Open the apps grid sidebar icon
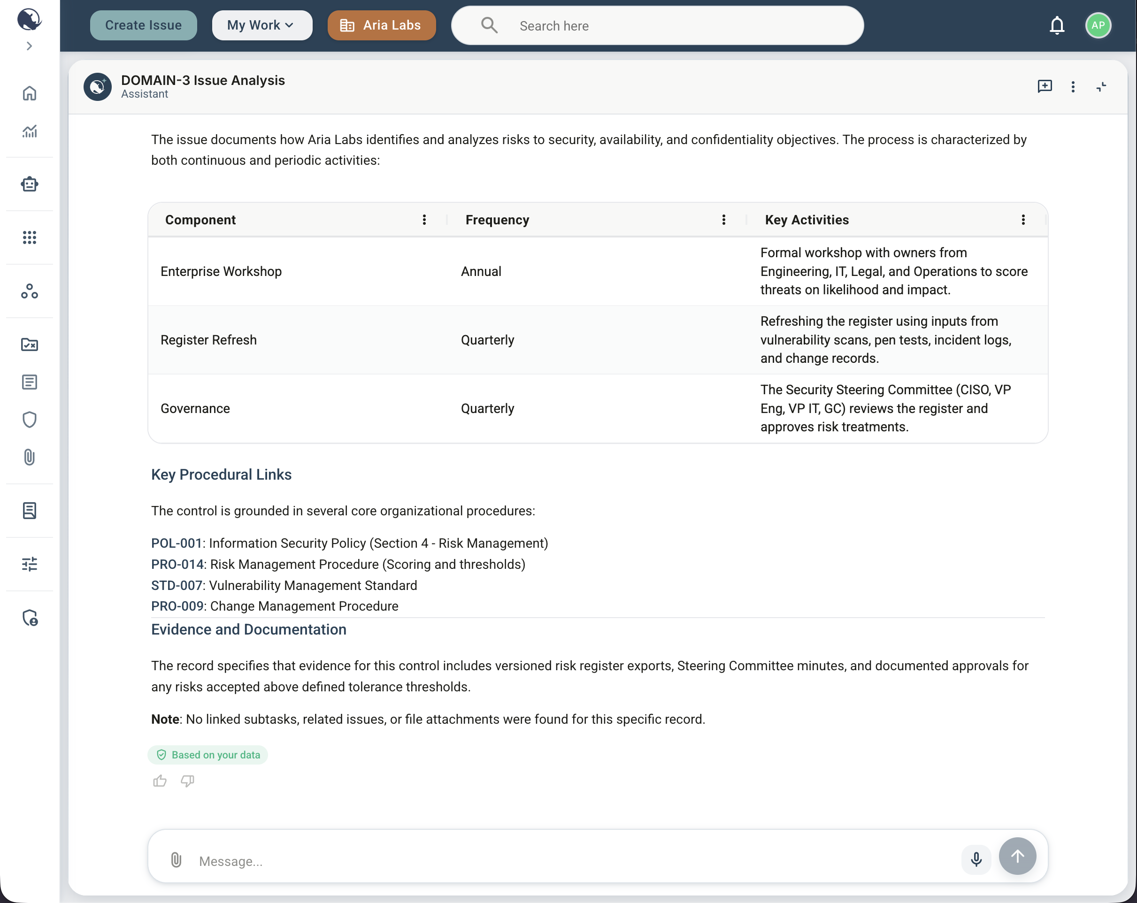The image size is (1137, 903). pyautogui.click(x=30, y=237)
